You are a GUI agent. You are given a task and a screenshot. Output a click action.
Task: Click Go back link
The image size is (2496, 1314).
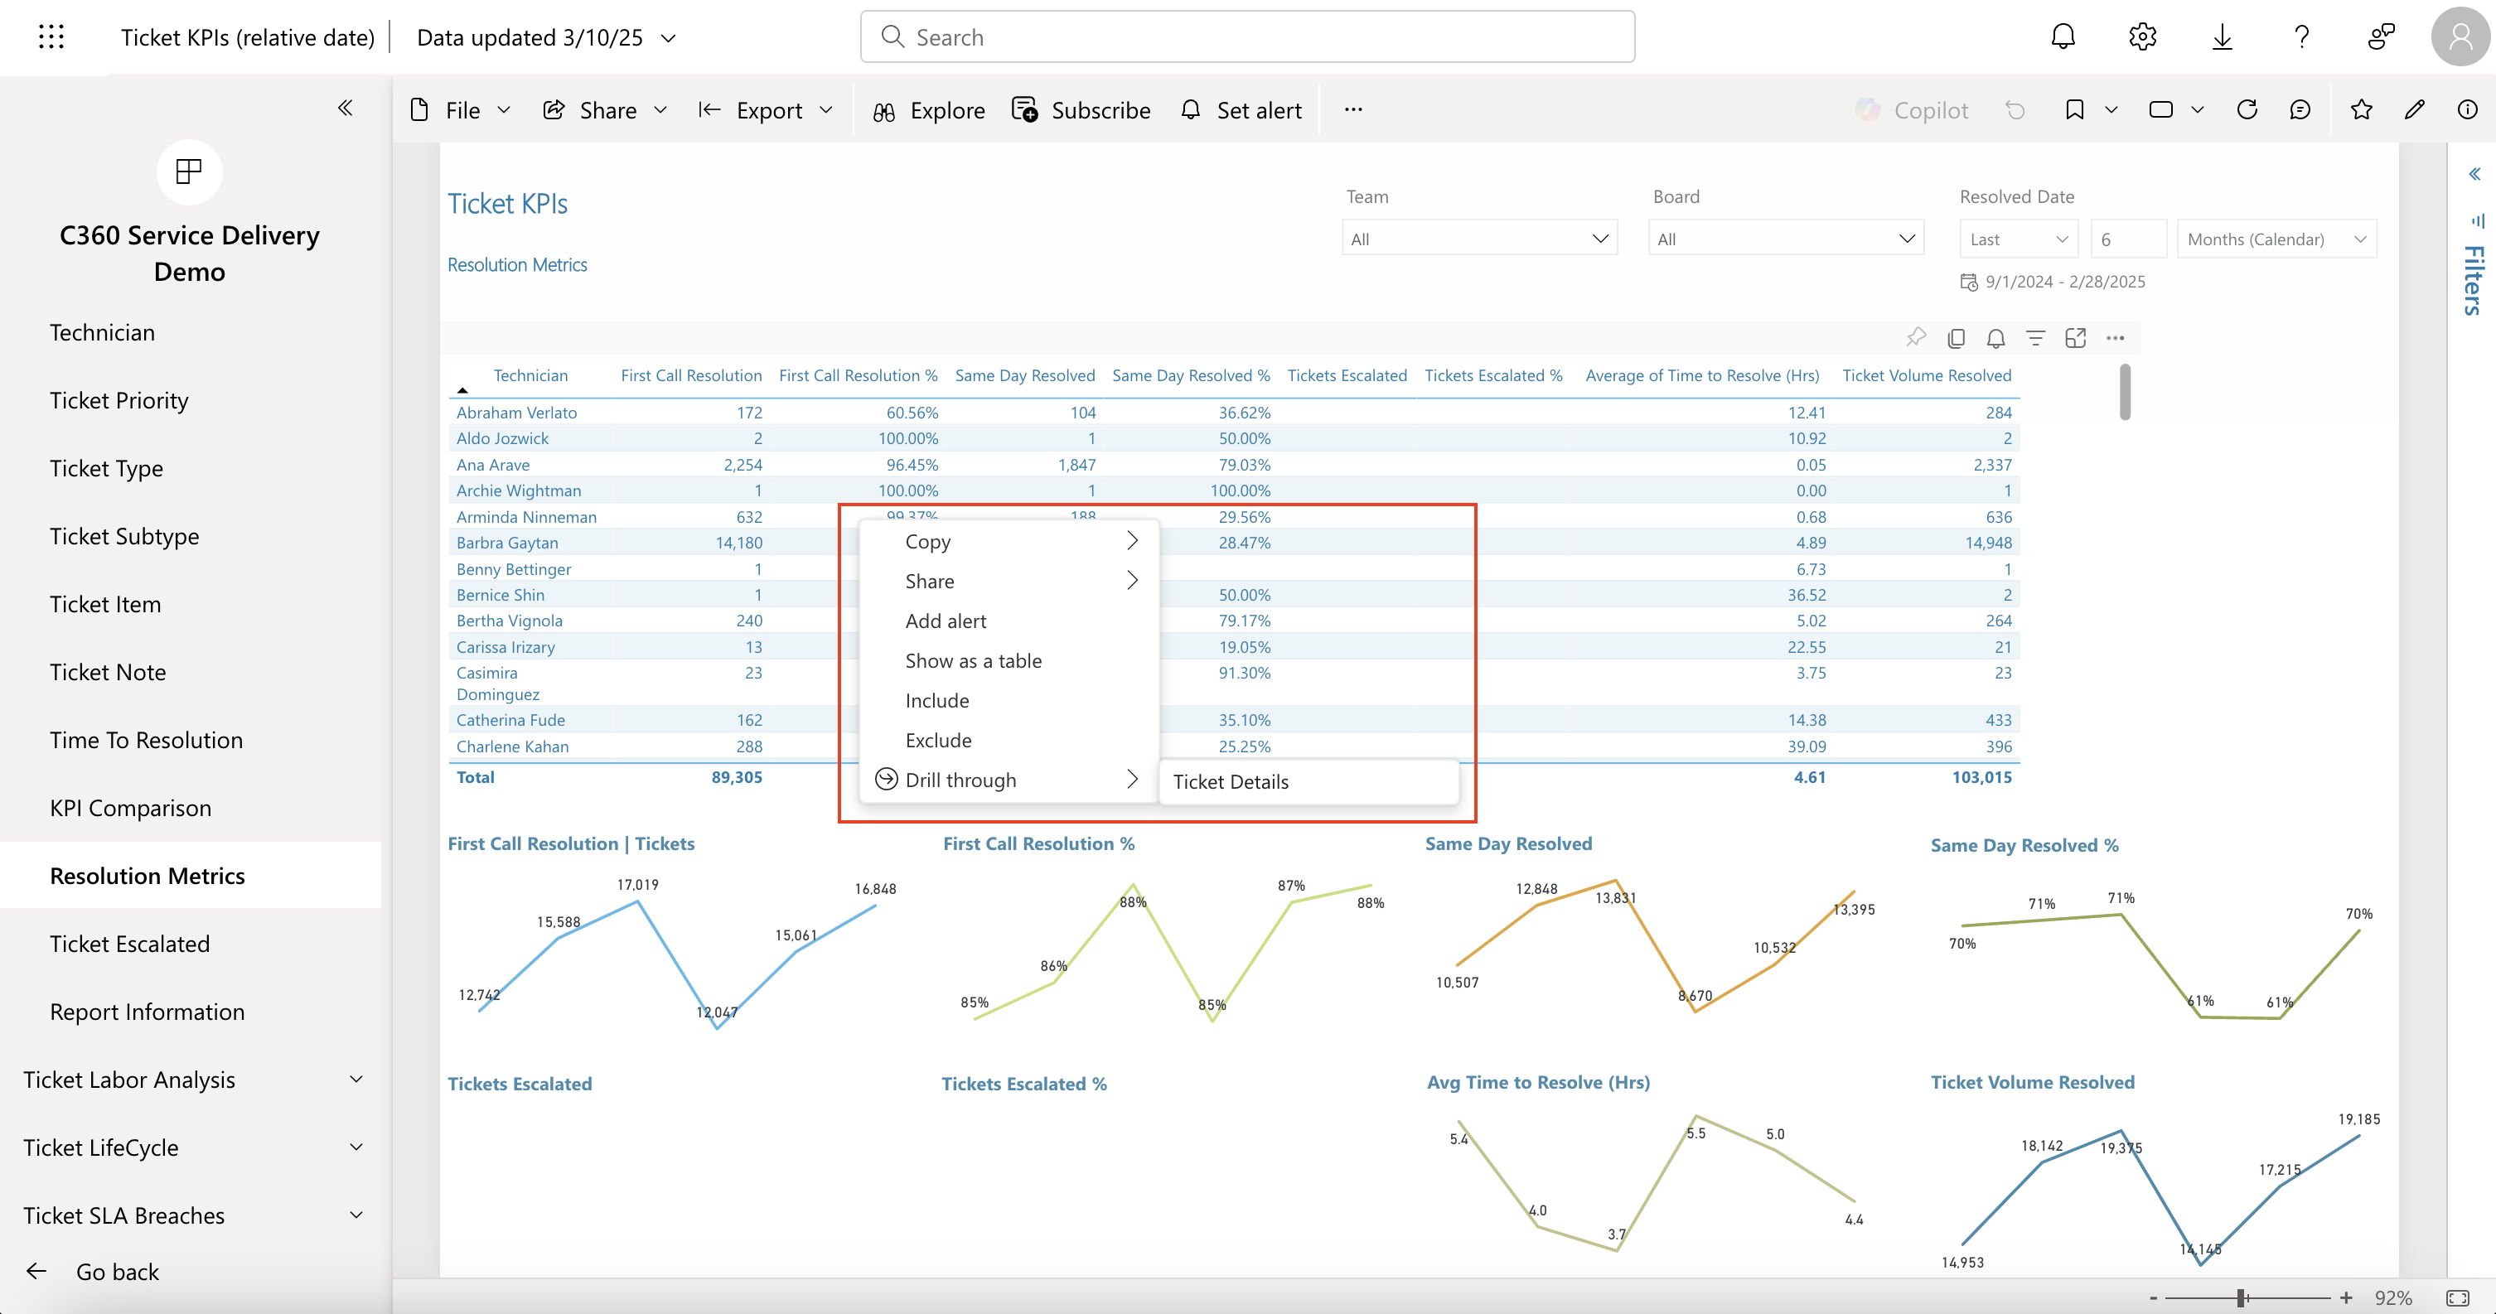point(116,1272)
